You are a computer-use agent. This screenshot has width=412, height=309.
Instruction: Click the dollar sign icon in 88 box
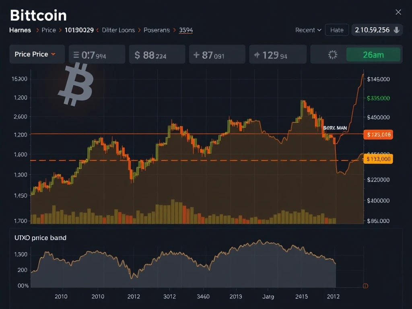(137, 55)
